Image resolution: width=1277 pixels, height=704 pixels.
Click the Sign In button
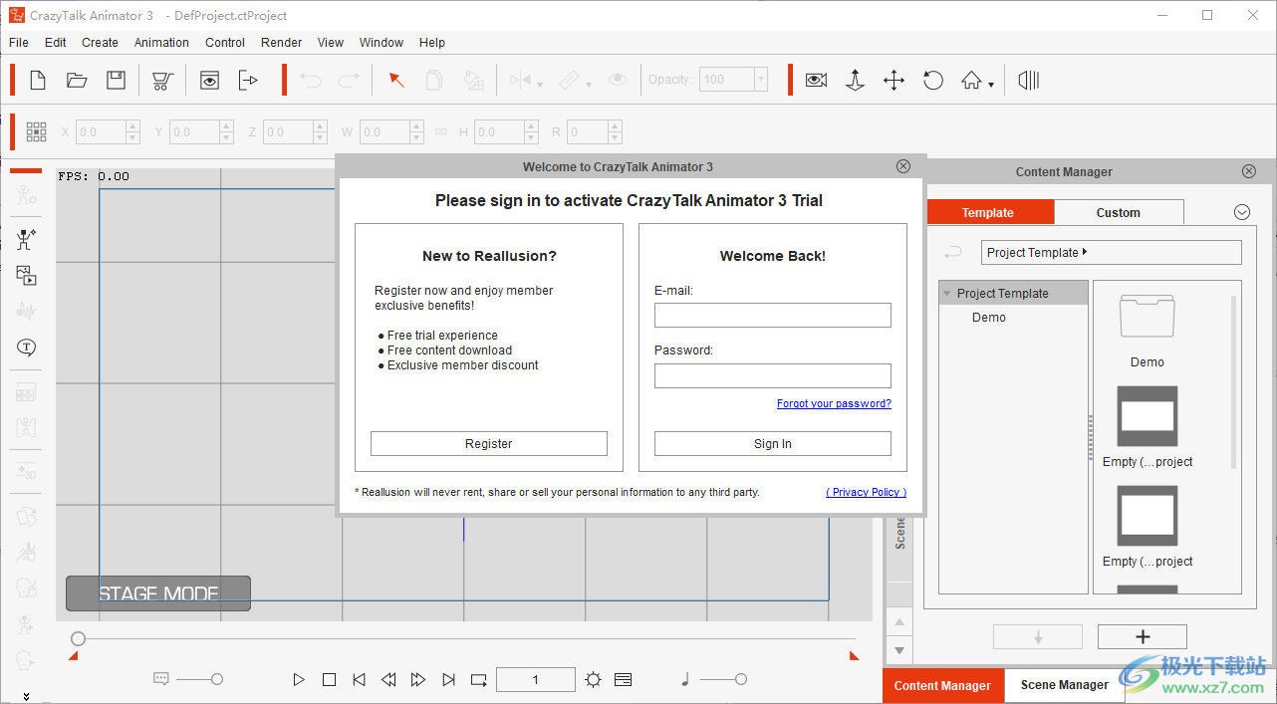(x=773, y=444)
